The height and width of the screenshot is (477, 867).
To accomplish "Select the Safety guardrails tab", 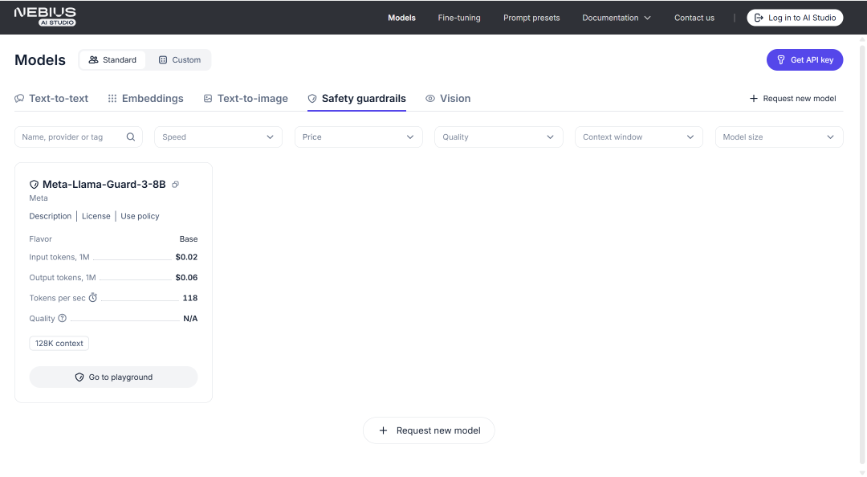I will [x=356, y=99].
